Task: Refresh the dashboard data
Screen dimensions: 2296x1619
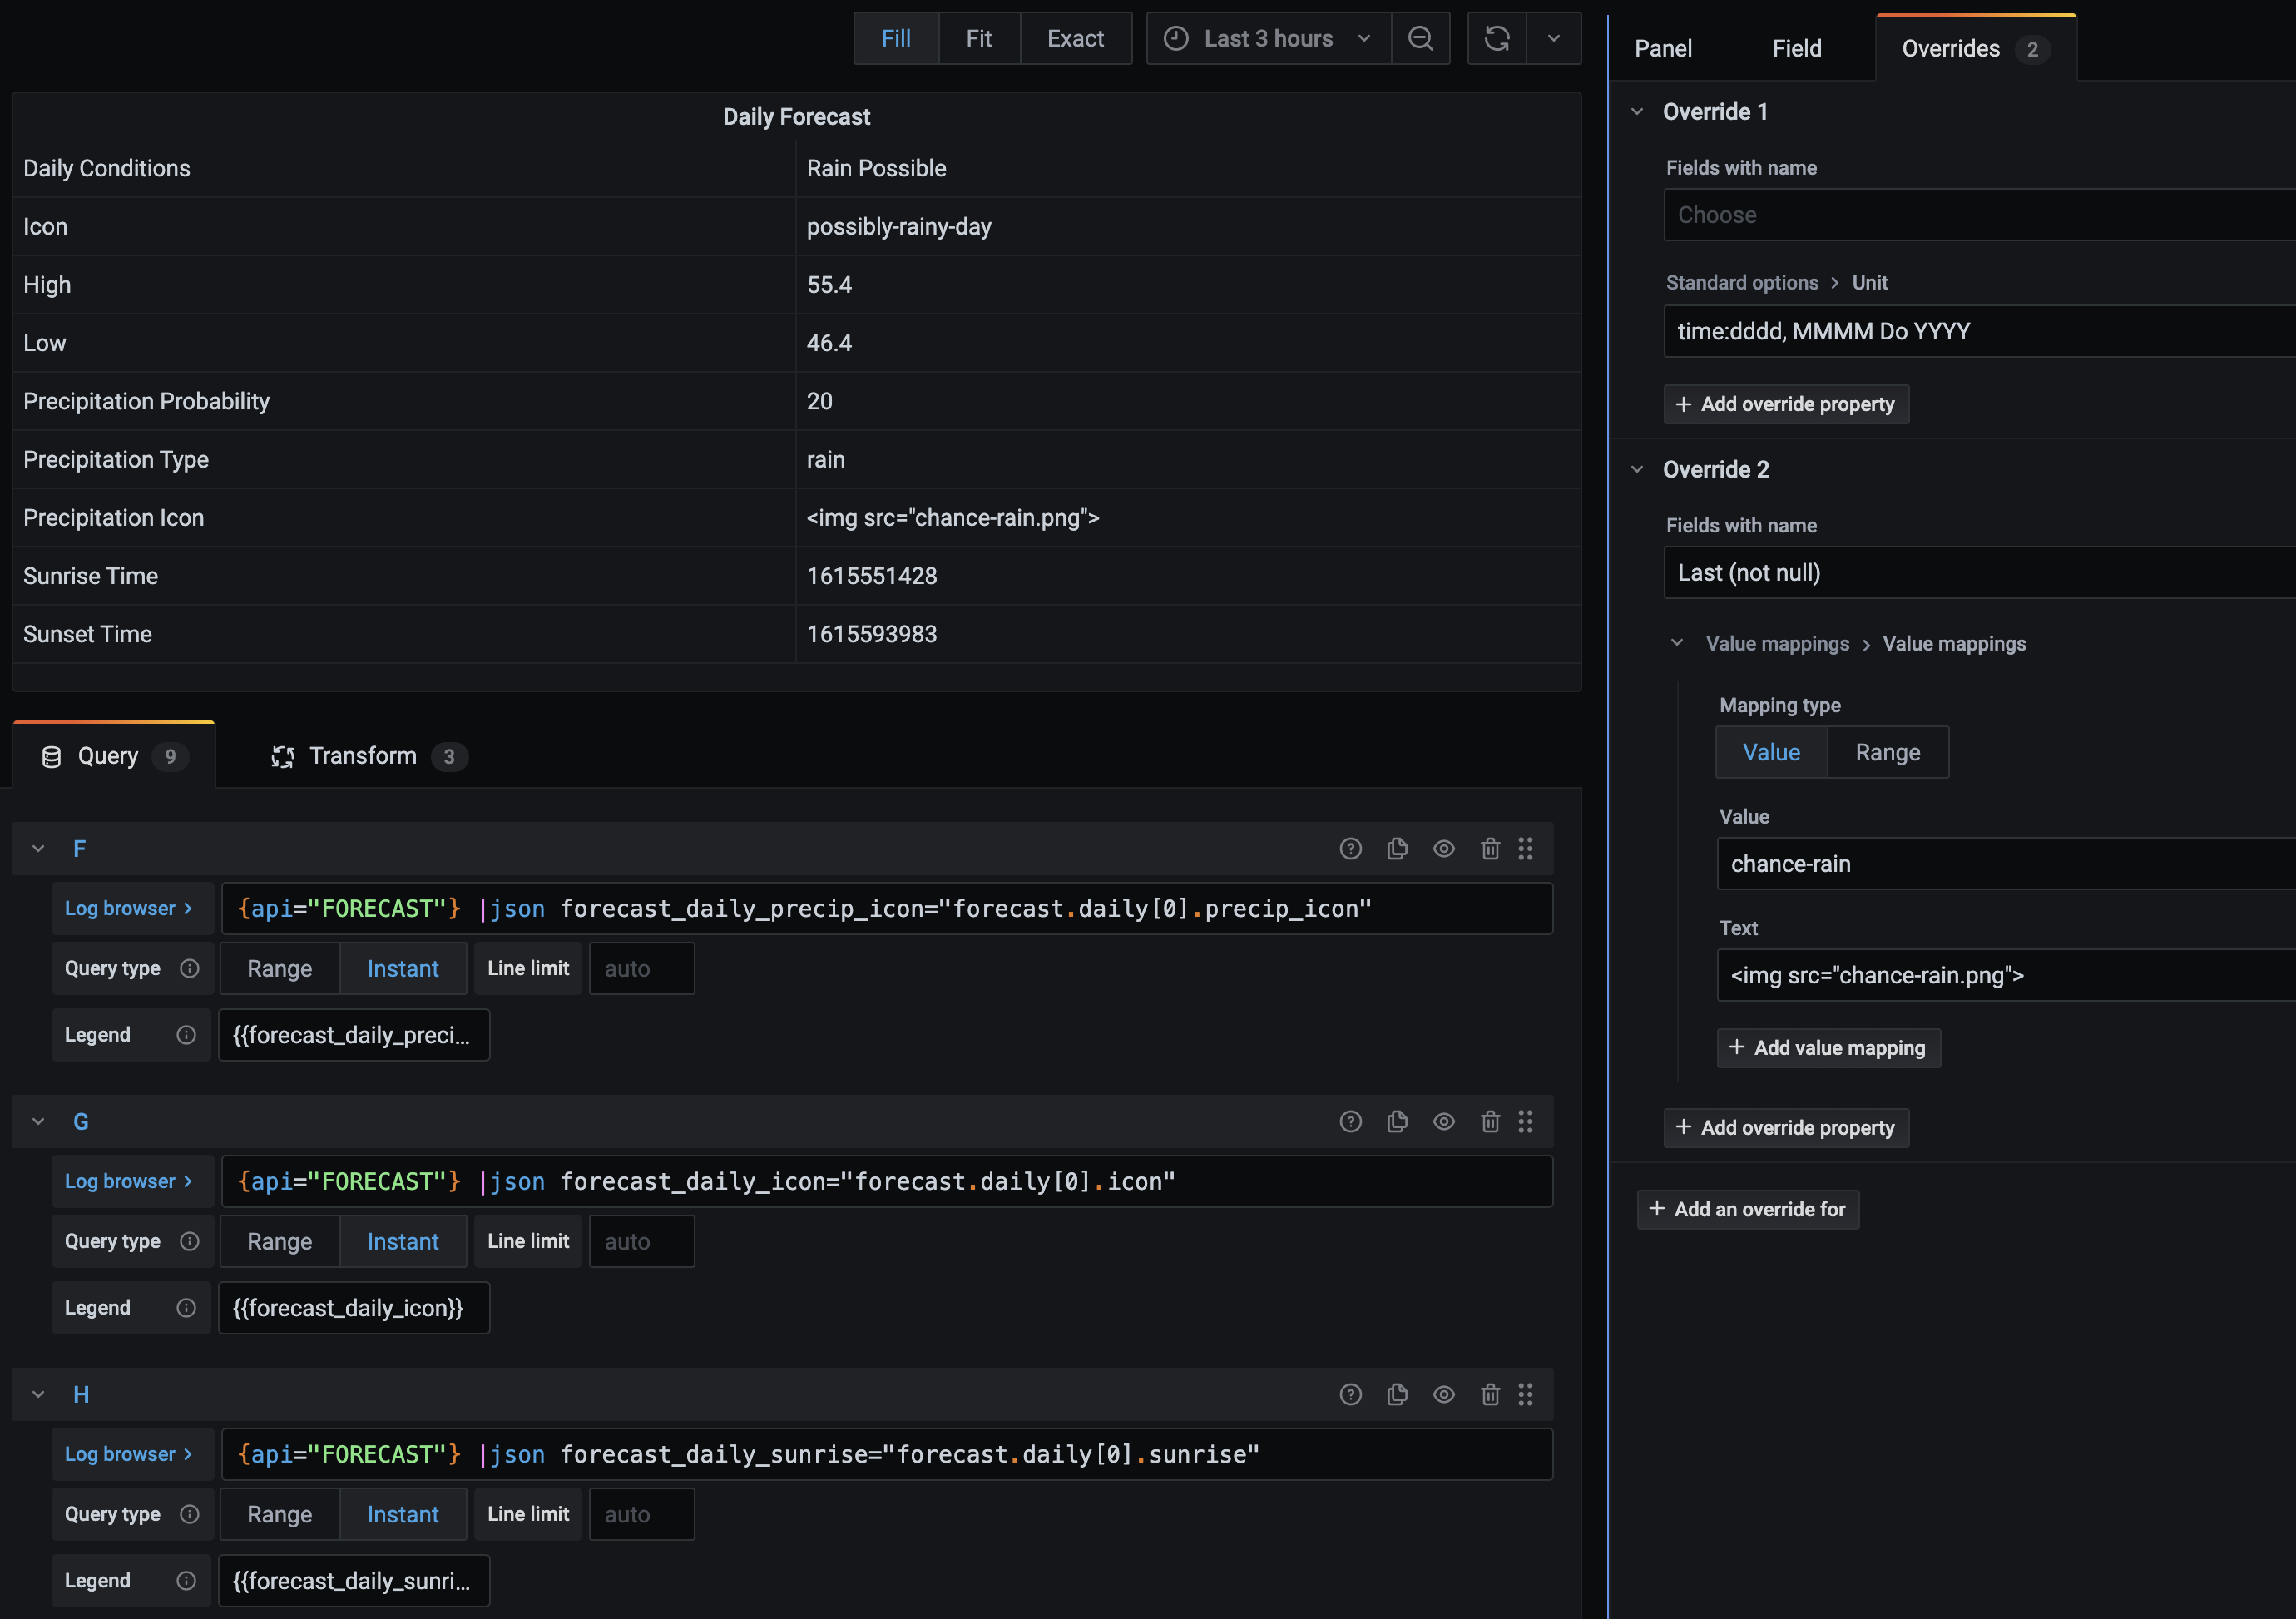Action: (1497, 38)
